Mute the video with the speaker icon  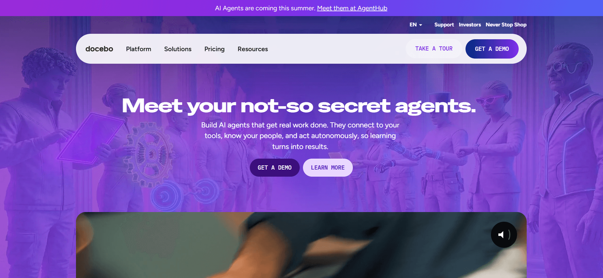504,235
